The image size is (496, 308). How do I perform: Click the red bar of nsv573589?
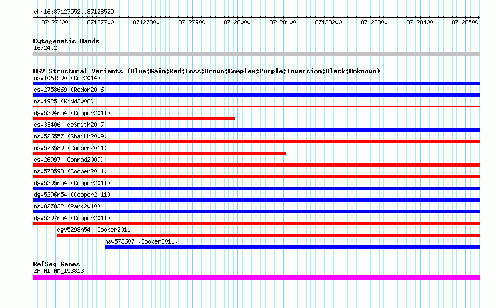160,153
